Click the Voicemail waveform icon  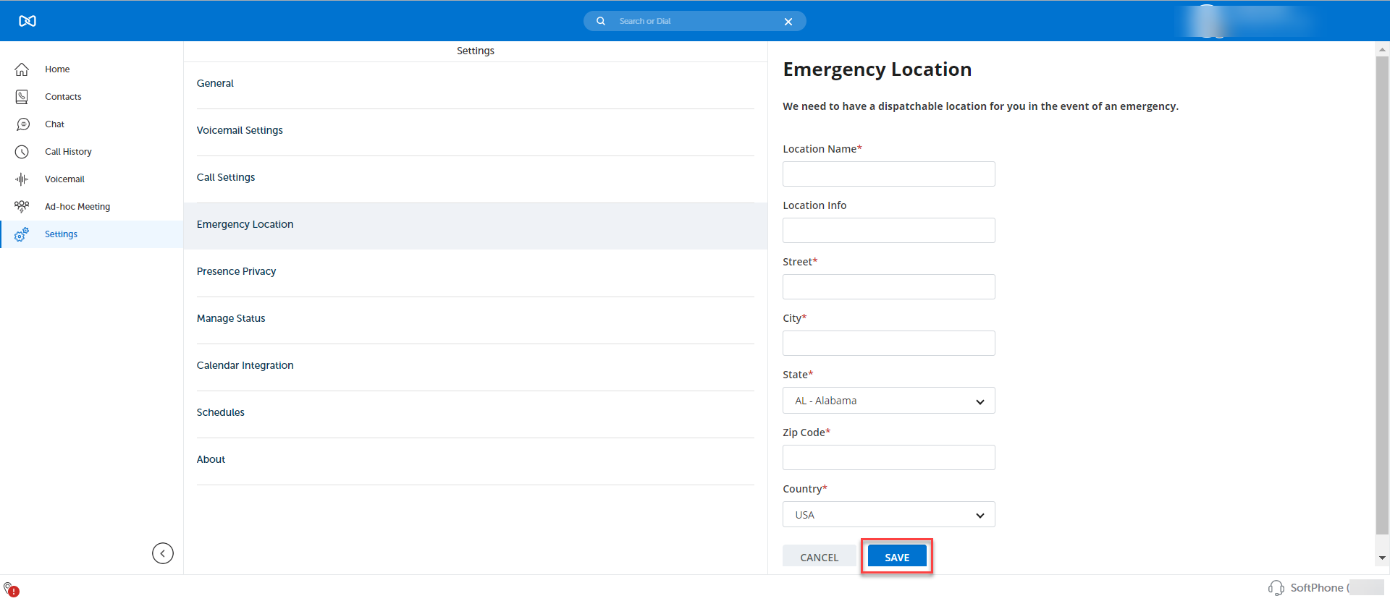(22, 179)
